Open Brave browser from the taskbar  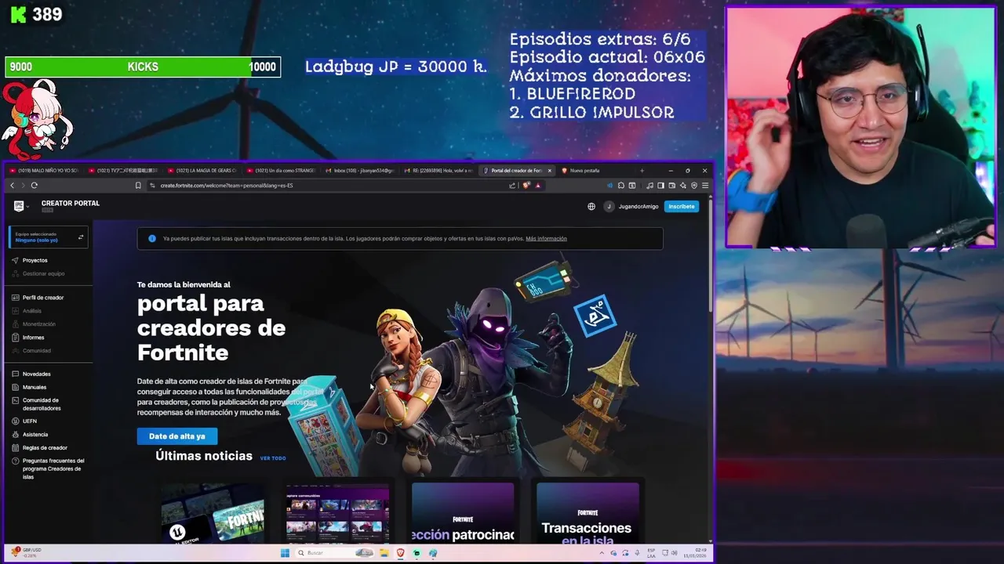(400, 553)
